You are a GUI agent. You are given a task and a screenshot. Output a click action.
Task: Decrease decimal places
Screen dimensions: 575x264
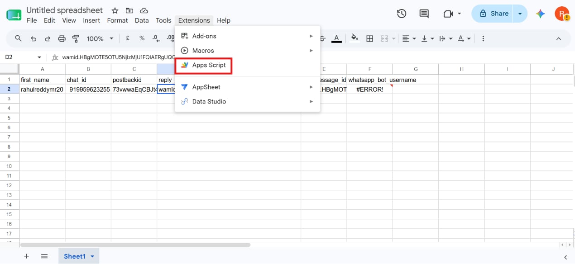[156, 38]
